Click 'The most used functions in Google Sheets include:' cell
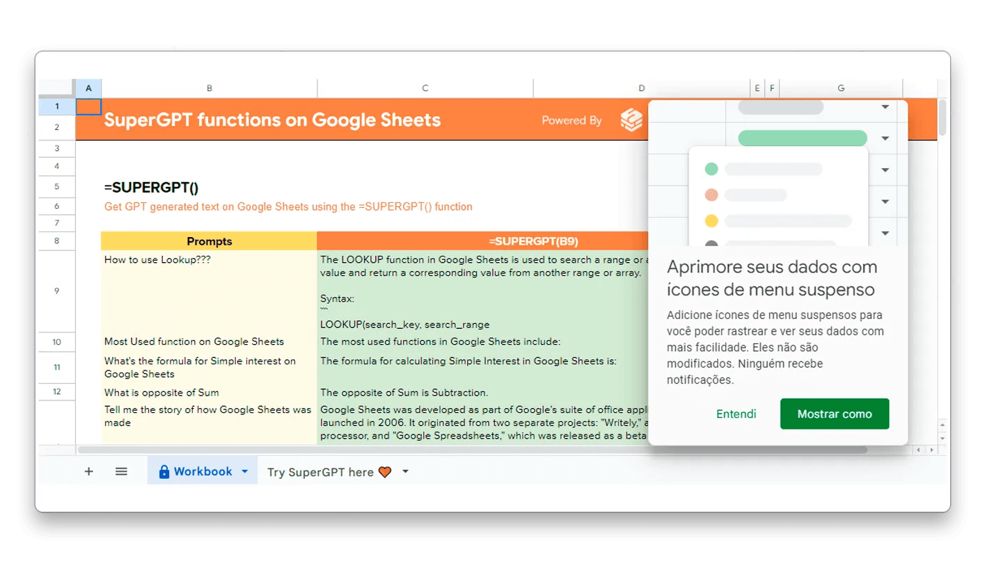This screenshot has height=570, width=985. tap(482, 341)
